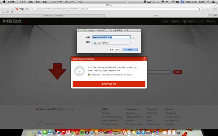The width and height of the screenshot is (218, 136).
Task: Open the 表示 menu
Action: [37, 2]
